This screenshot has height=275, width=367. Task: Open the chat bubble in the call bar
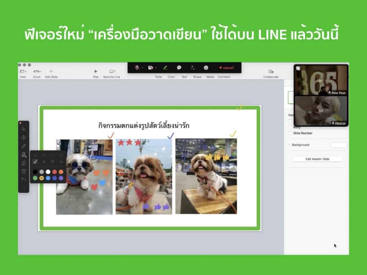[179, 67]
